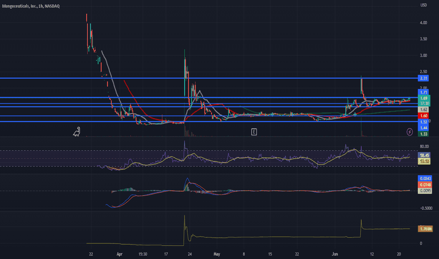
Task: Click the Apr date on time axis
Action: coord(120,254)
